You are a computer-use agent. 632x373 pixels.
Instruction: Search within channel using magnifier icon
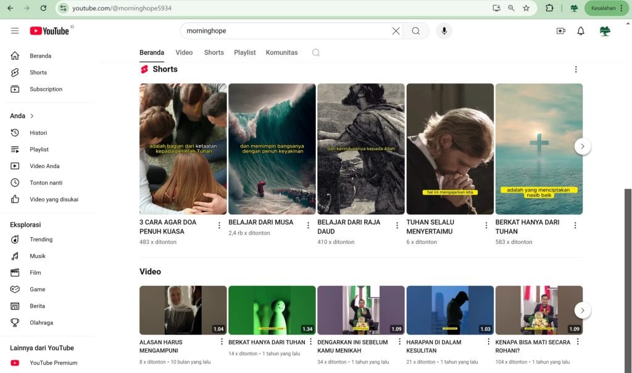coord(316,52)
